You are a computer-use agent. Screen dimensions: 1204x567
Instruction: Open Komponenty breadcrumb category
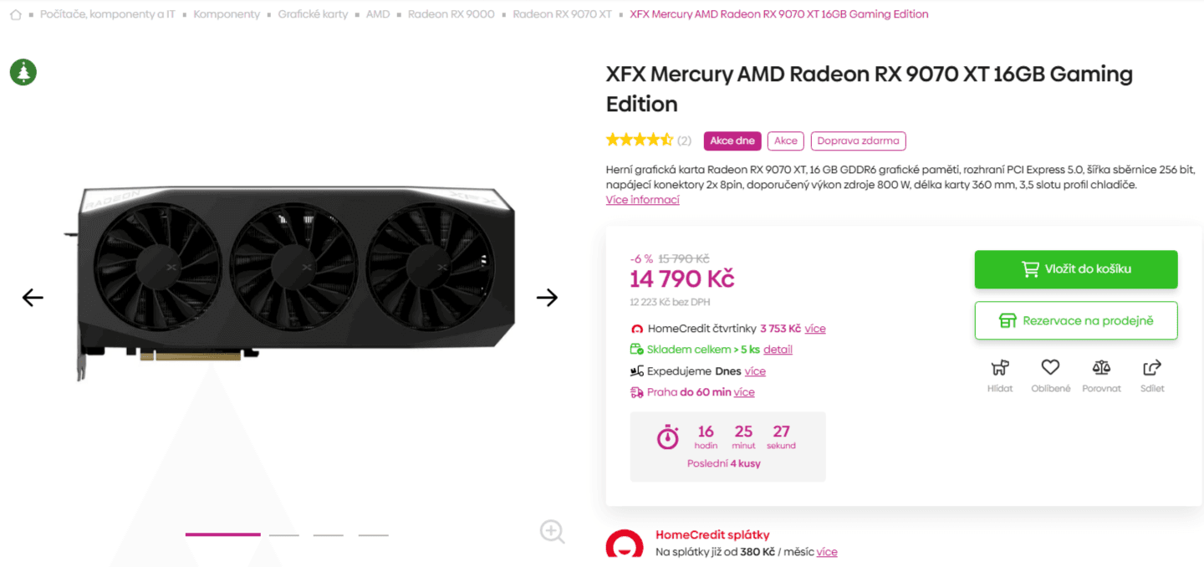(x=227, y=14)
